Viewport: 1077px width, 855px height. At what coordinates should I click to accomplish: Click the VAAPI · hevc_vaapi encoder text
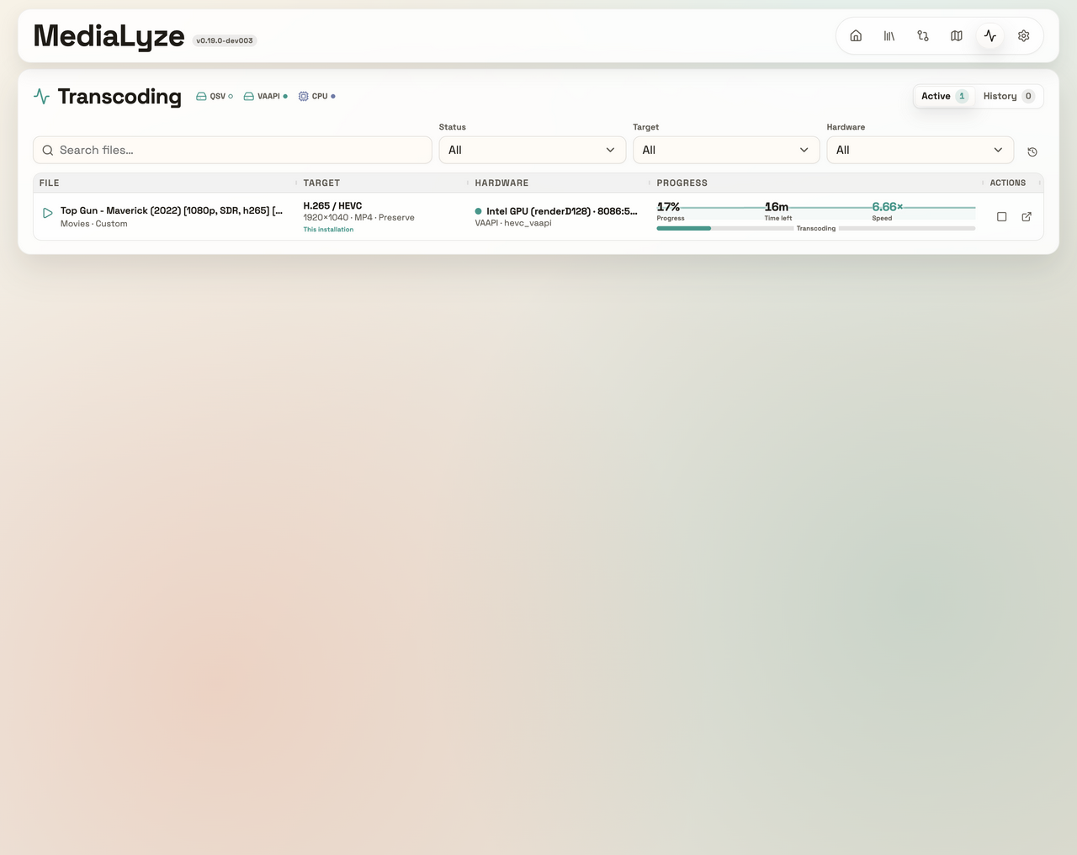(x=513, y=223)
